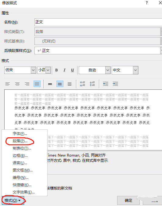Choose double line spacing icon
162x206 pixels.
70,84
